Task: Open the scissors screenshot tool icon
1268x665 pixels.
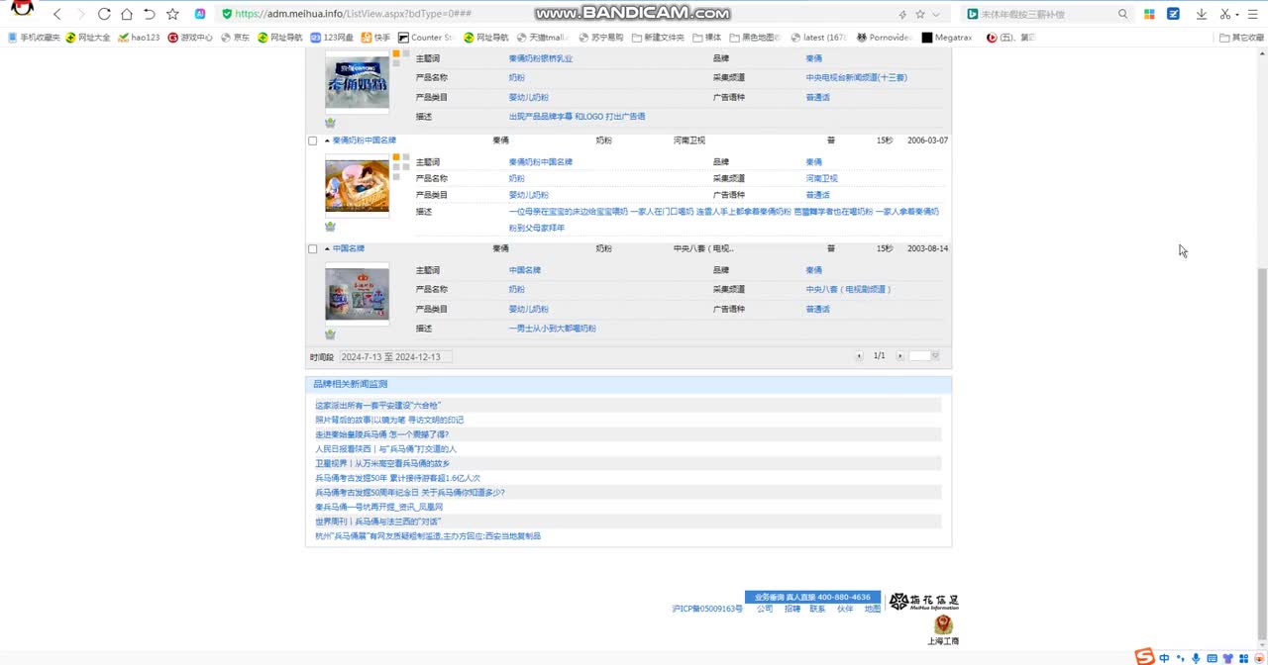Action: (1224, 14)
